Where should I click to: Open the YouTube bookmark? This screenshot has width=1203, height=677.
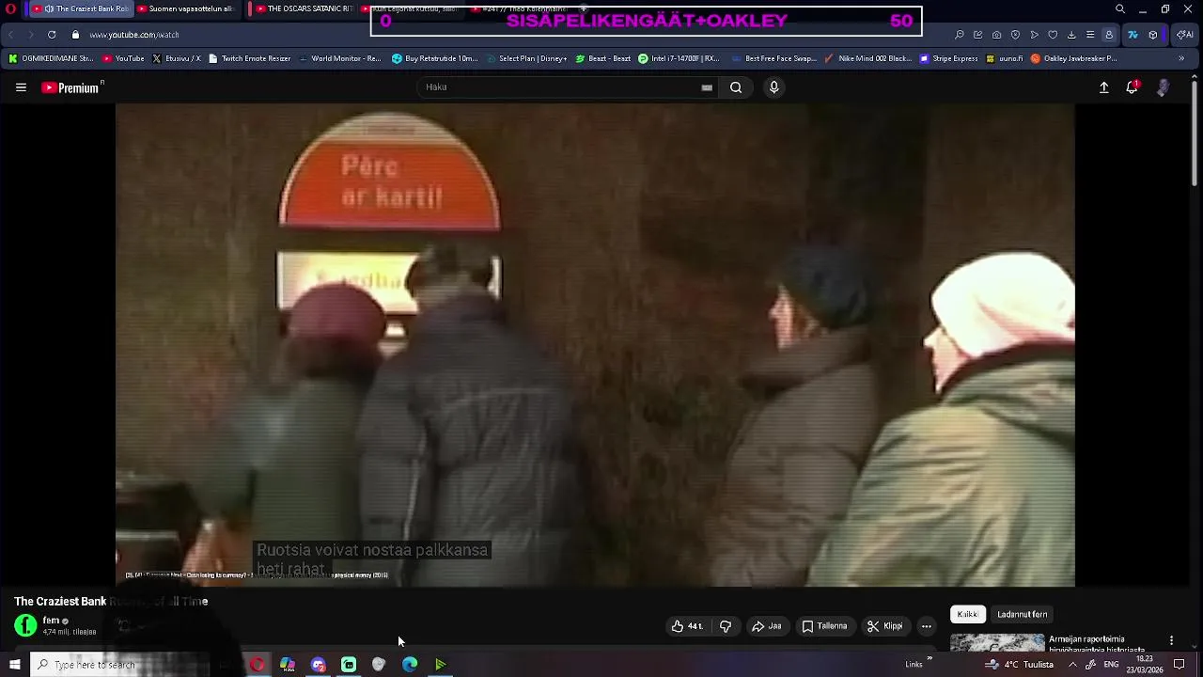123,58
